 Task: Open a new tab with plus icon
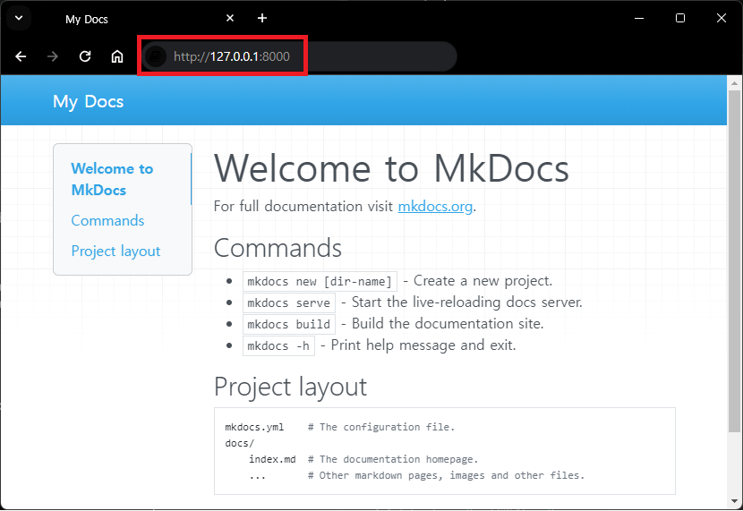(262, 18)
